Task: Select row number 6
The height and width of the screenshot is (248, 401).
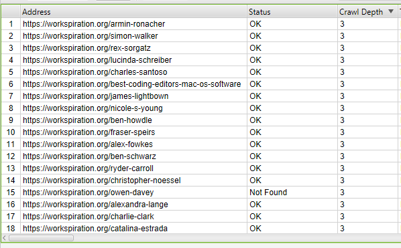Action: coord(11,84)
